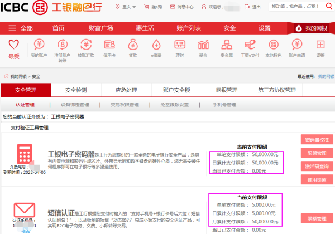335x234 pixels.
Task: Select the 设备绑定管理 sub-tab
Action: point(75,105)
